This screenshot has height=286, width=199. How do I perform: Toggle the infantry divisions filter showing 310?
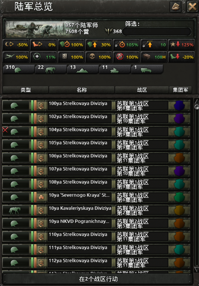pos(19,69)
